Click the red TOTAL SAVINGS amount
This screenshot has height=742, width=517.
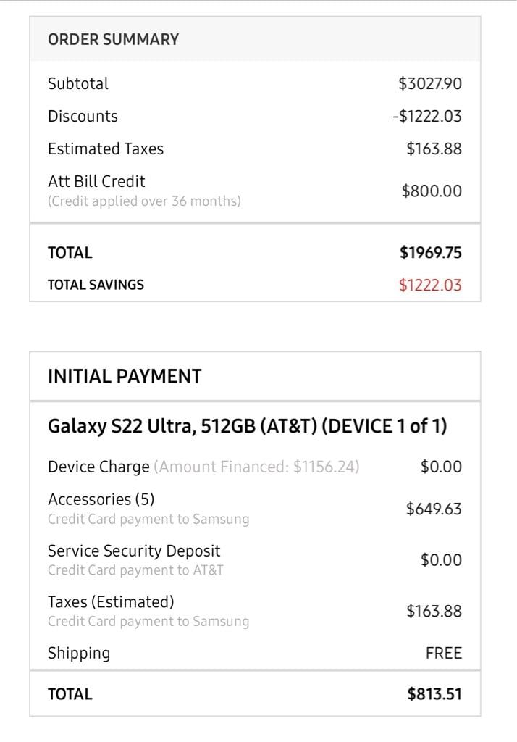pos(430,285)
